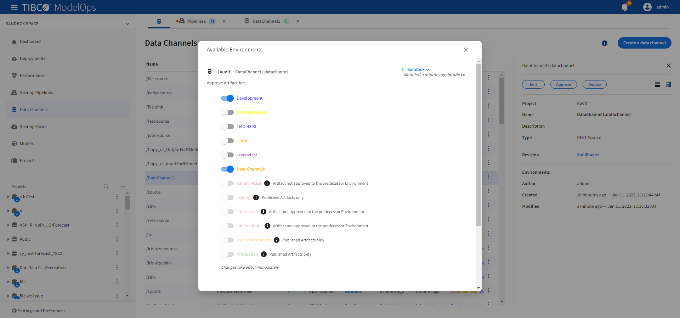The width and height of the screenshot is (680, 318).
Task: Click the Performance icon in sidebar
Action: 14,76
